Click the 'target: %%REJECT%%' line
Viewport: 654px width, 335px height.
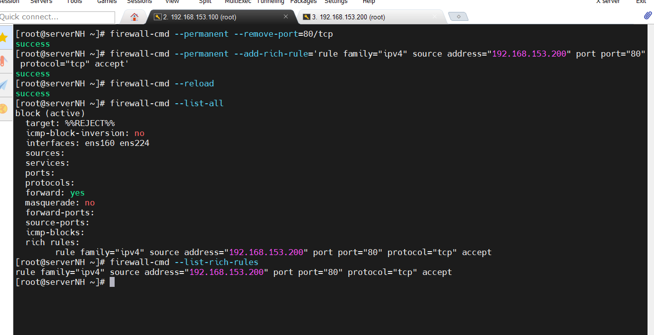coord(70,123)
